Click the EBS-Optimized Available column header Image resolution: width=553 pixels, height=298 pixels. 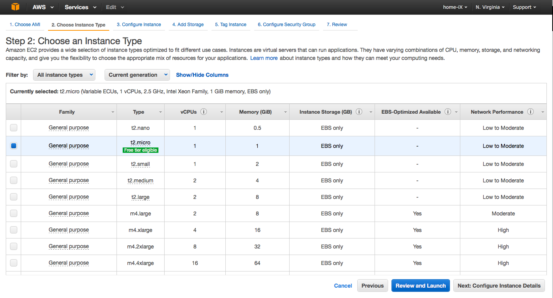point(417,112)
